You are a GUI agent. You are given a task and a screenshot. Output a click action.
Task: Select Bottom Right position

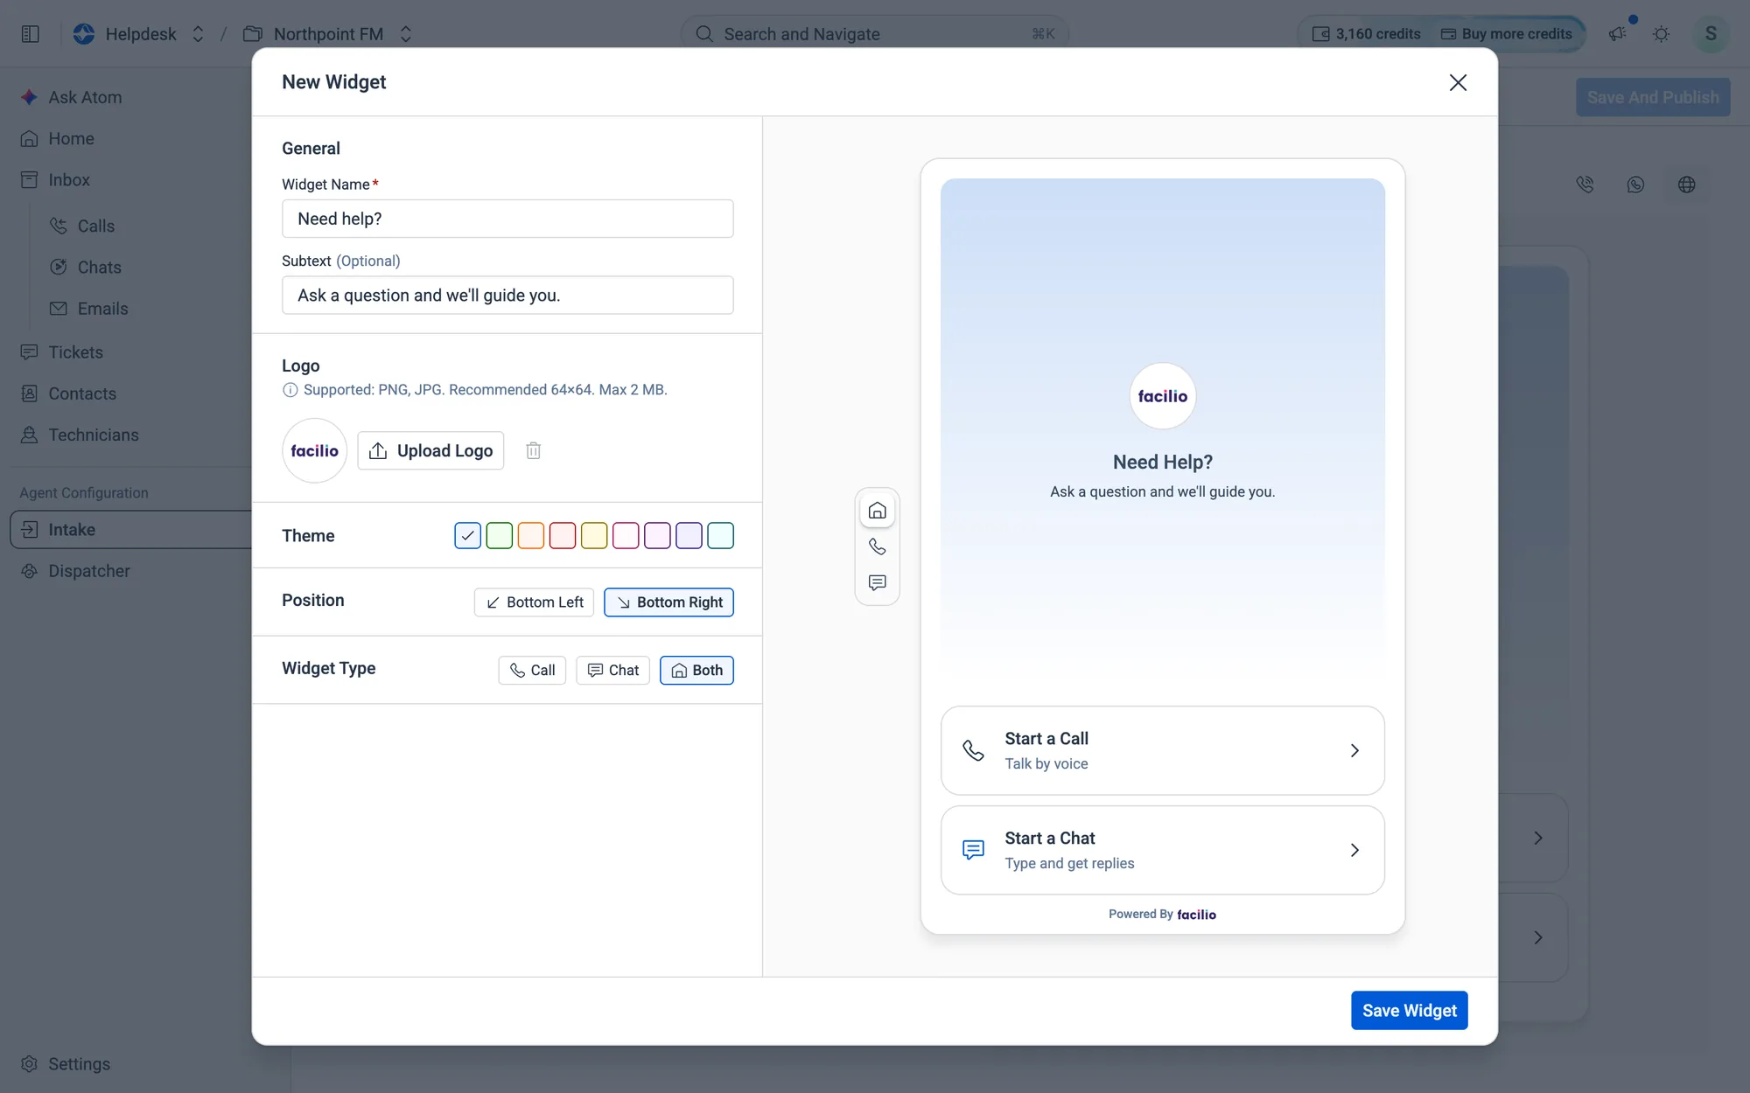click(x=668, y=602)
